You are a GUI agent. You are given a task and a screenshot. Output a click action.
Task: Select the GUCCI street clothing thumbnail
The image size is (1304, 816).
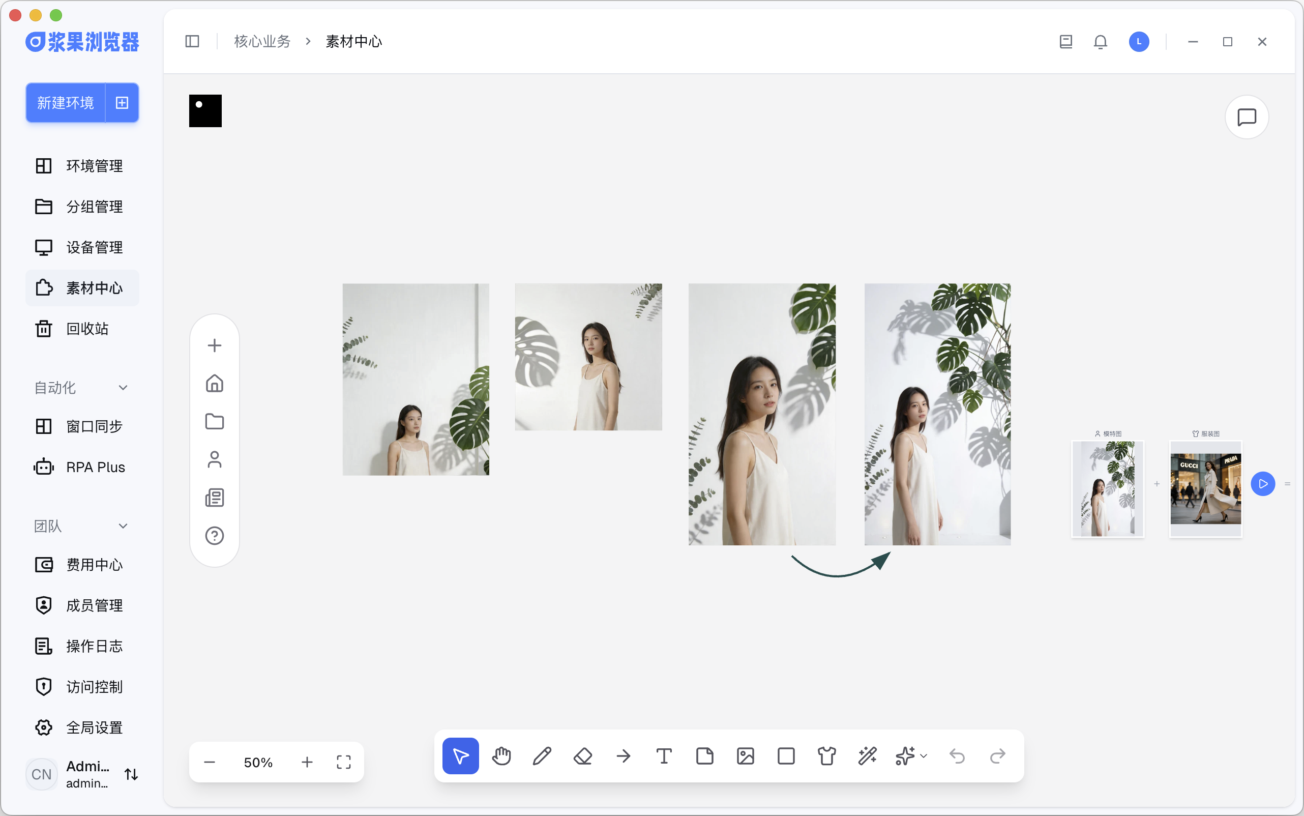coord(1205,488)
